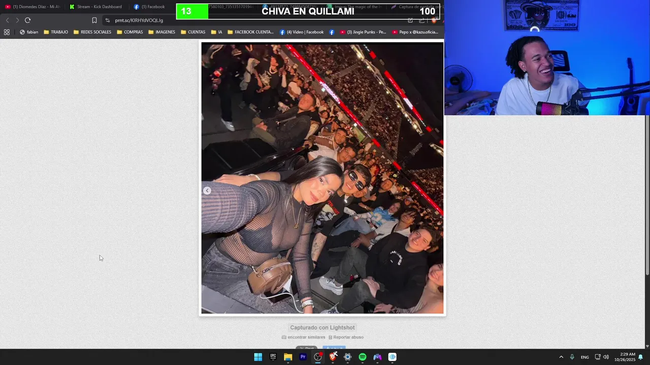Open the Pepo x @kazu.oficia bookmark
Screen dimensions: 650x365
[415, 32]
